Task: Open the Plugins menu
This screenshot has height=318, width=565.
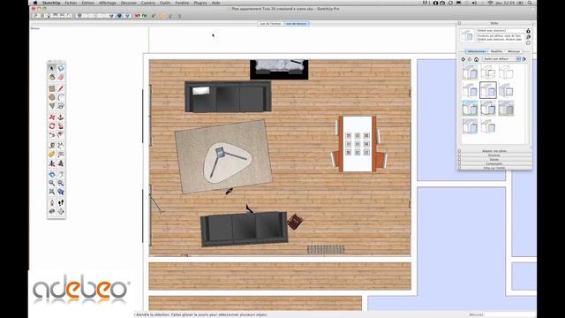Action: coord(200,3)
